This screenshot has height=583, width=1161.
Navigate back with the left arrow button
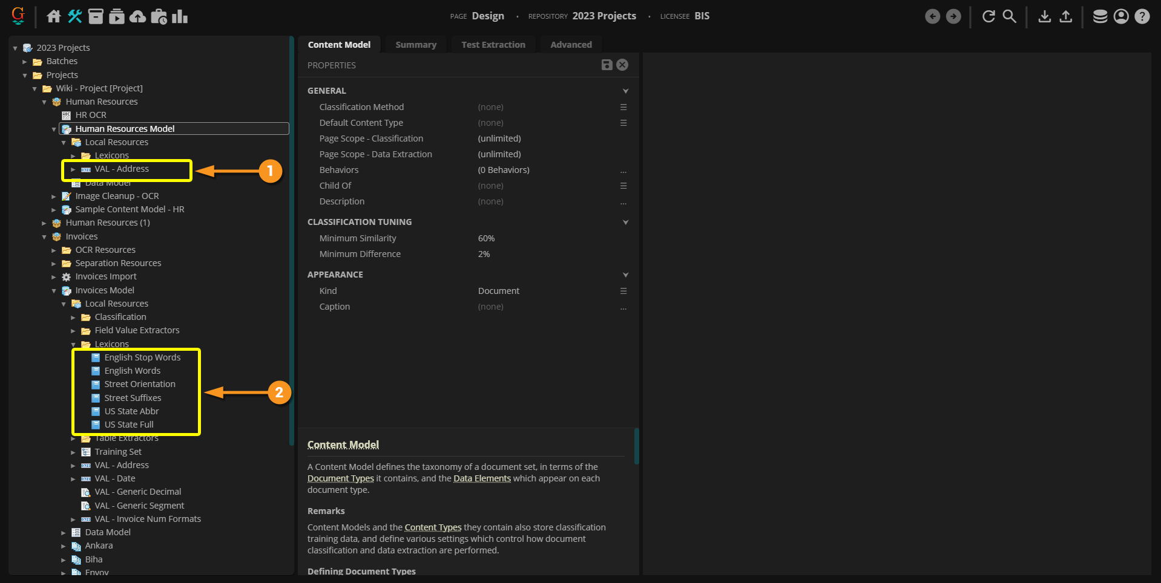(932, 16)
